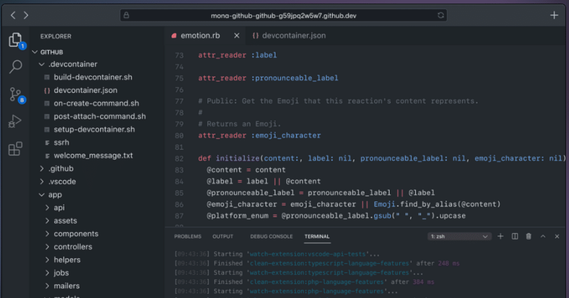Image resolution: width=569 pixels, height=298 pixels.
Task: Open the Explorer view
Action: tap(15, 39)
